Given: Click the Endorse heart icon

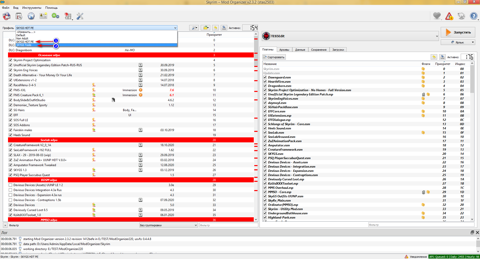Looking at the screenshot, I should pos(437,16).
